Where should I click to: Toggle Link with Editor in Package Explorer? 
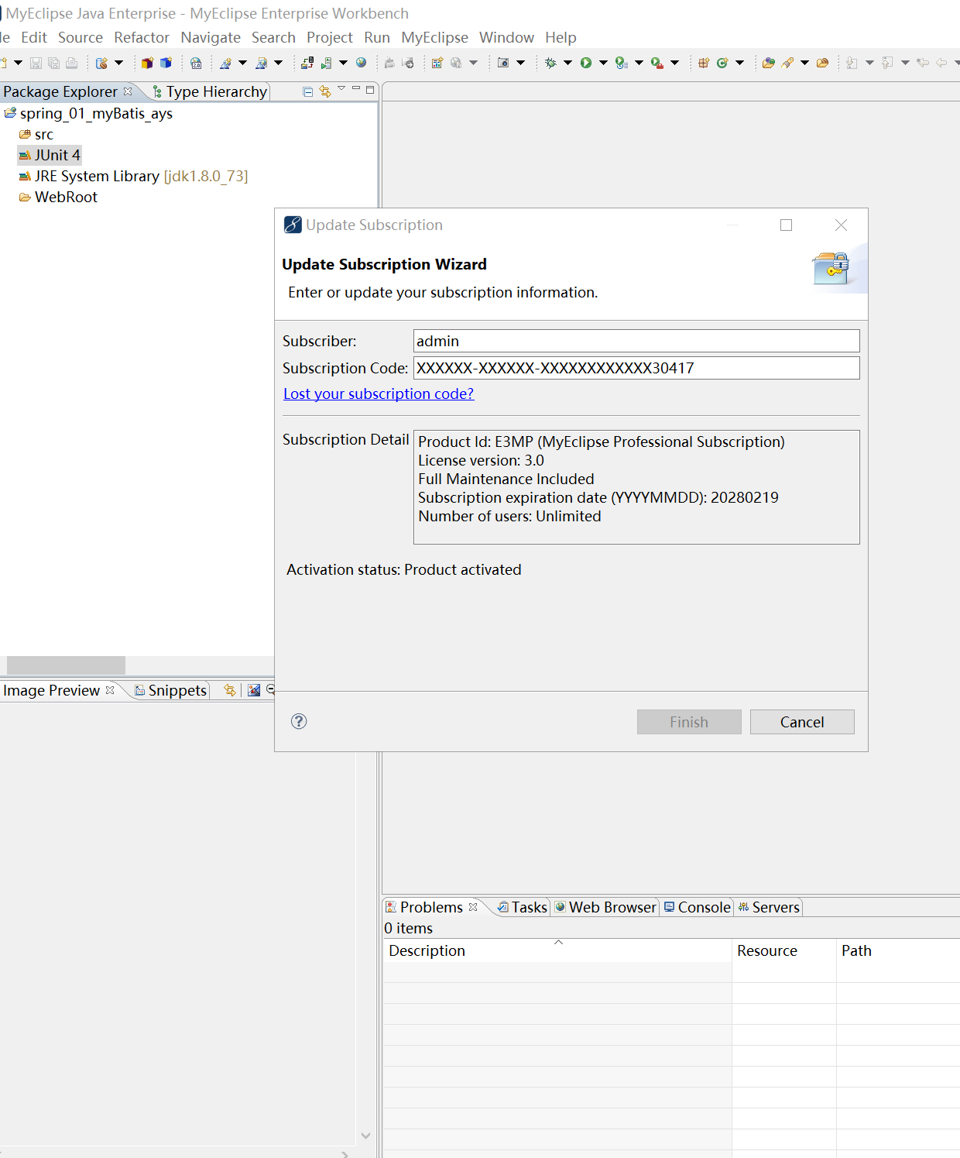pos(325,91)
